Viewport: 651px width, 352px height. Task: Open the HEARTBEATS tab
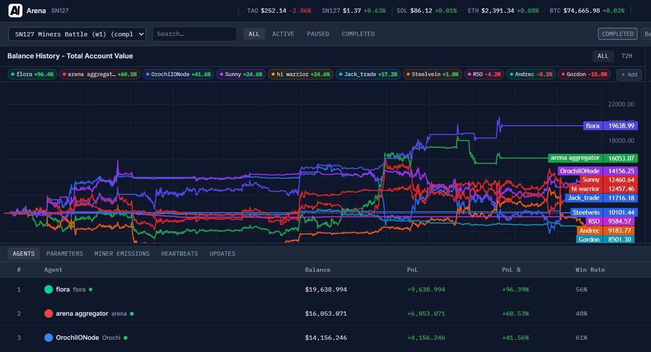tap(180, 253)
